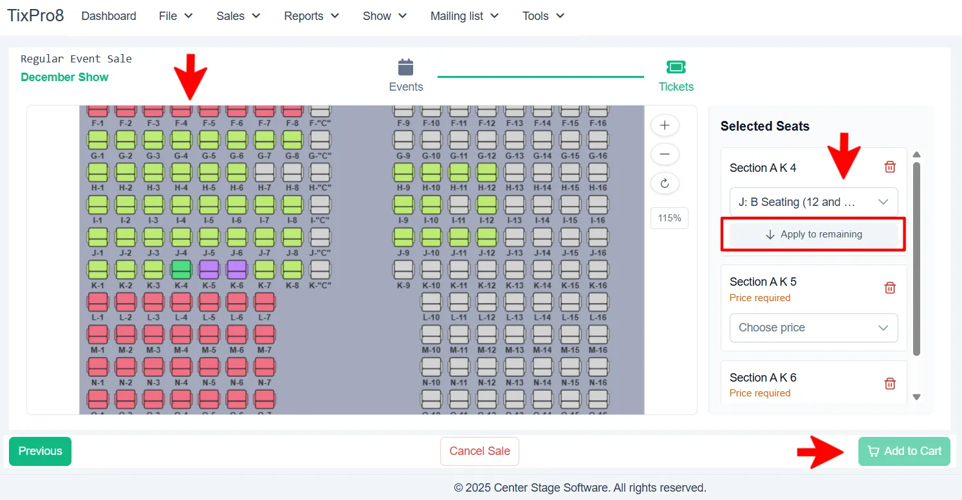Choose seat G-8 on the map
The height and width of the screenshot is (500, 962).
click(292, 140)
